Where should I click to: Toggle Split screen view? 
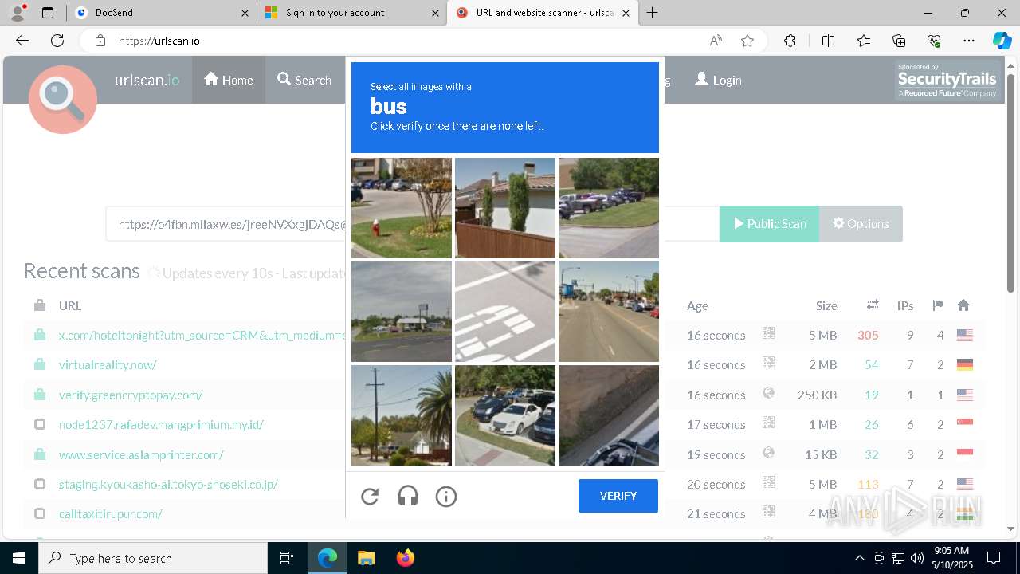click(828, 41)
